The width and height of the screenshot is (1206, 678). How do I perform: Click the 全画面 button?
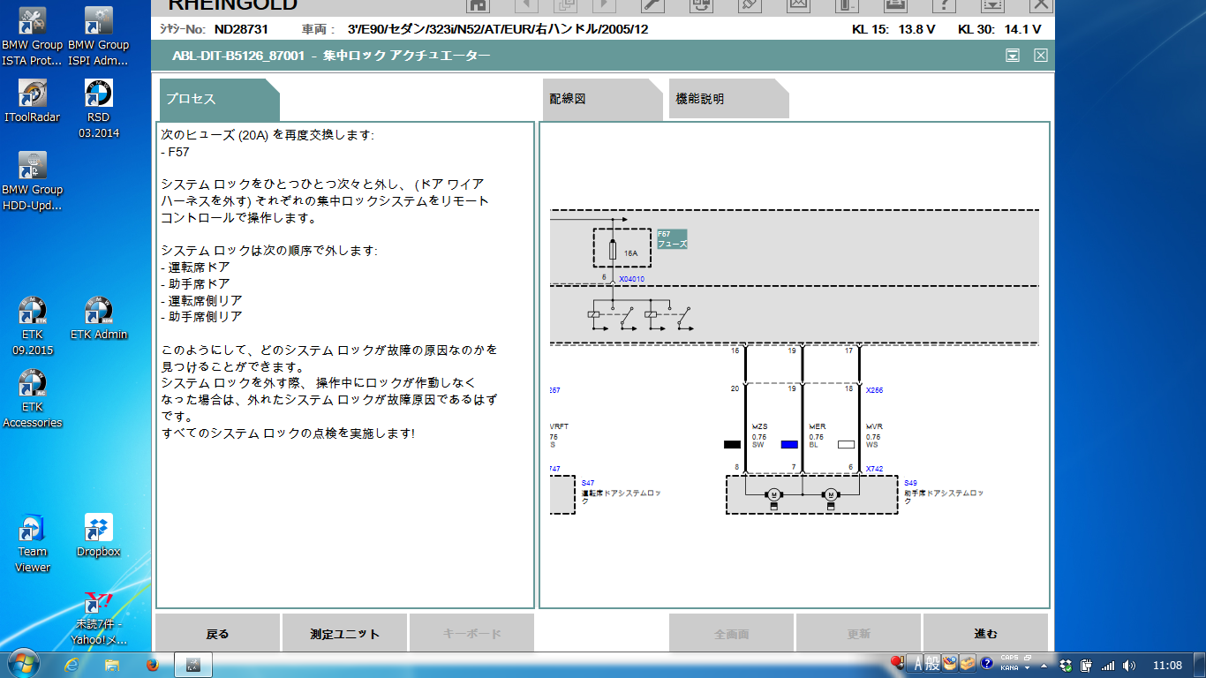pos(732,633)
